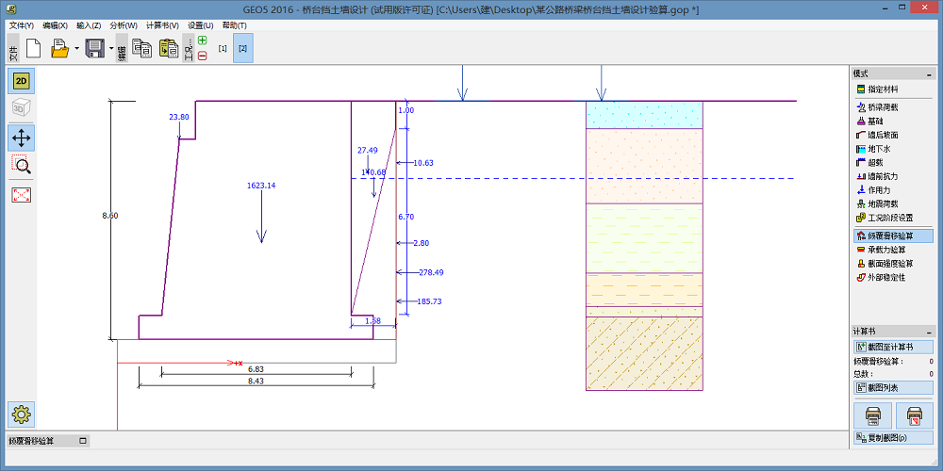Click the red remove construction stage icon
Image resolution: width=943 pixels, height=471 pixels.
click(202, 56)
